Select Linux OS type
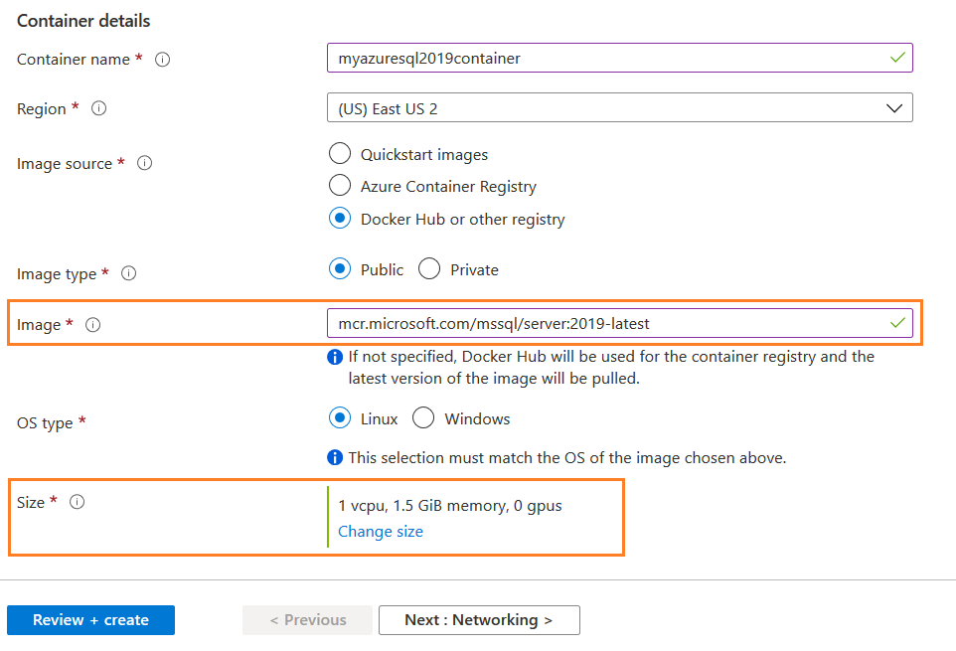Viewport: 956px width, 651px height. tap(340, 418)
